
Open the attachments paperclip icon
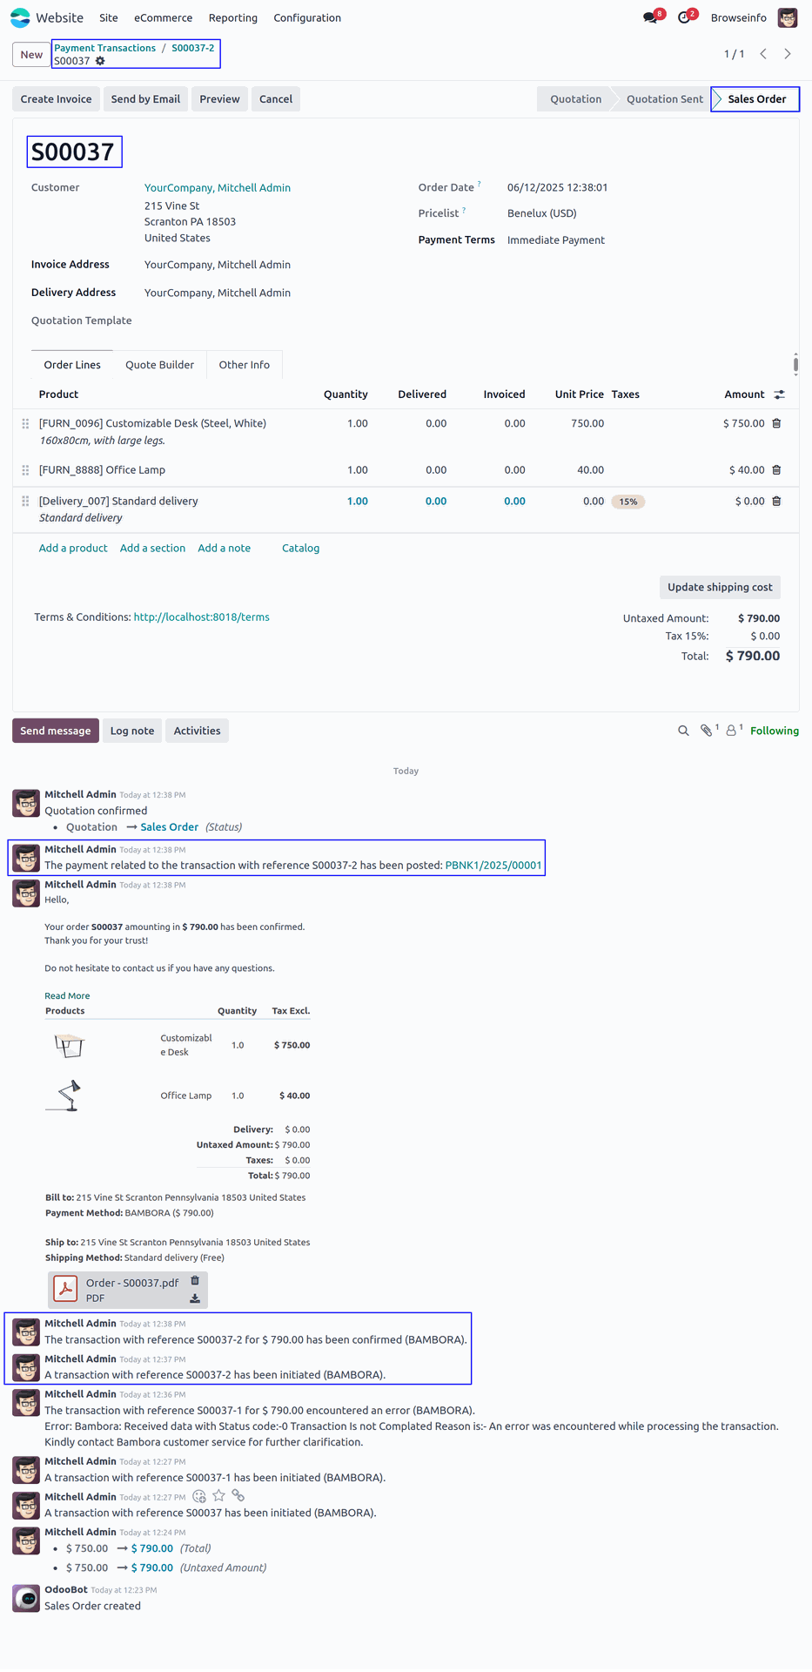point(707,731)
